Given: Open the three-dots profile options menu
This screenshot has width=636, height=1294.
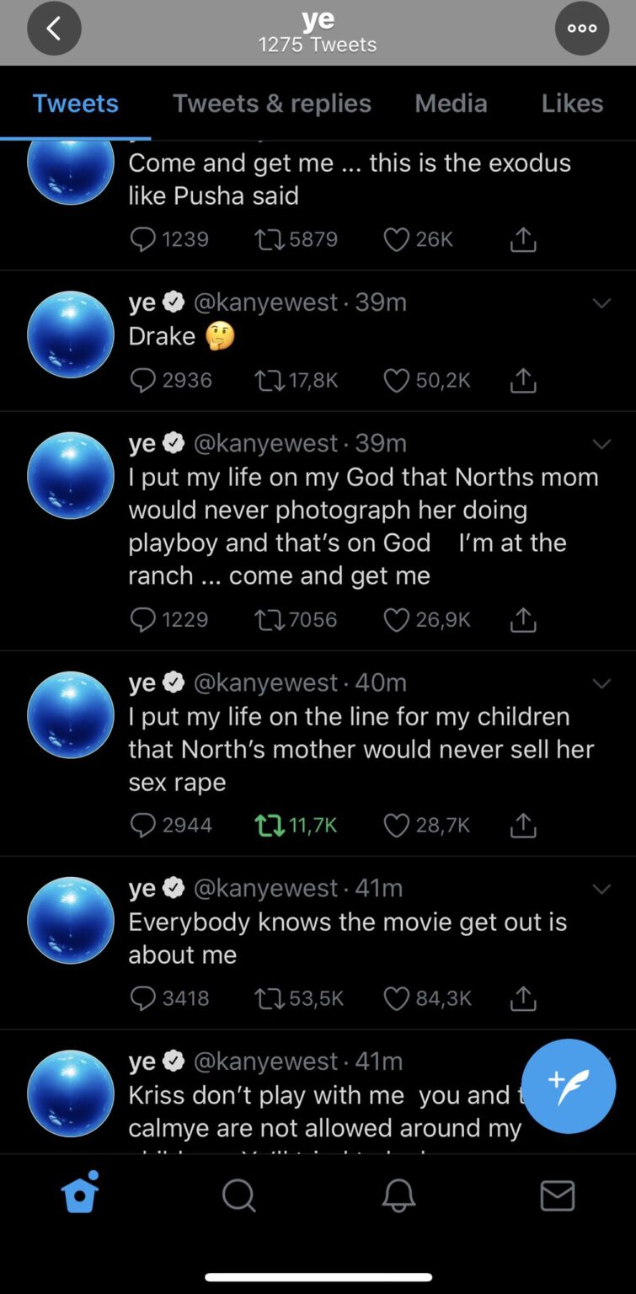Looking at the screenshot, I should coord(581,29).
